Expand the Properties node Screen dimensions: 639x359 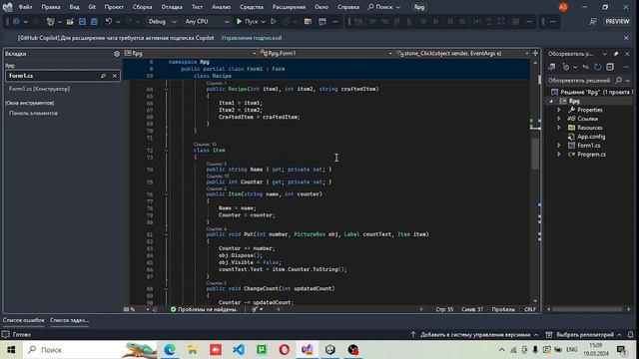559,110
